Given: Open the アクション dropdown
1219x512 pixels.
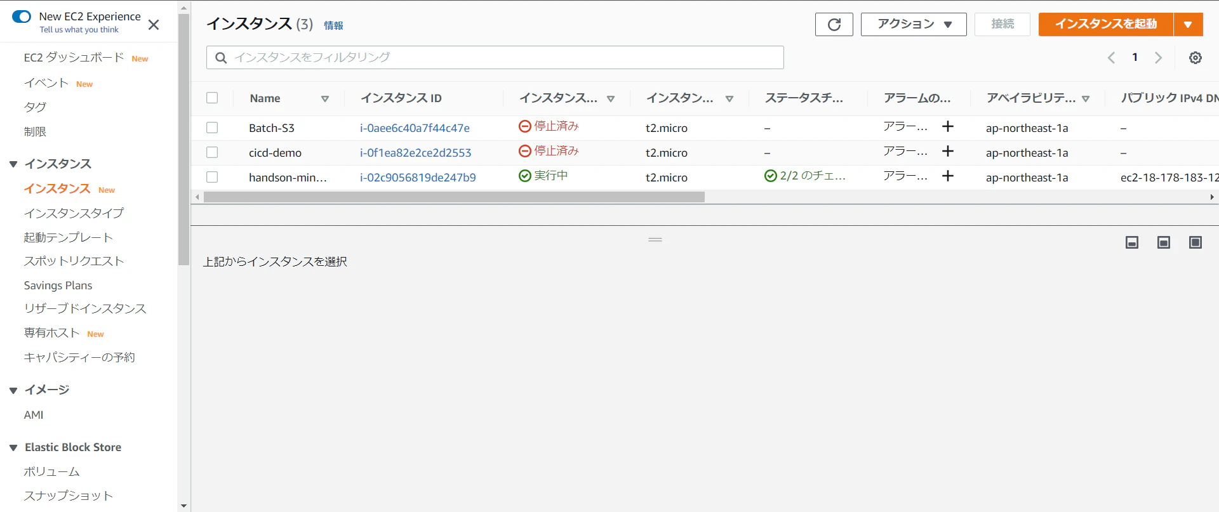Looking at the screenshot, I should [x=914, y=25].
